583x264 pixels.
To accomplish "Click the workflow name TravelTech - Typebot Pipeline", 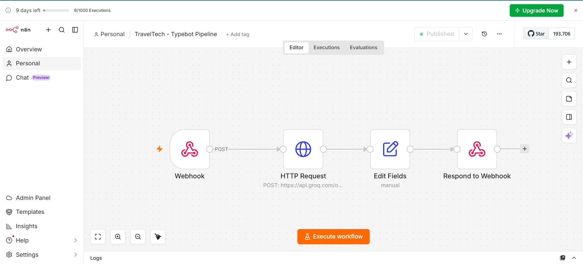I will 176,34.
